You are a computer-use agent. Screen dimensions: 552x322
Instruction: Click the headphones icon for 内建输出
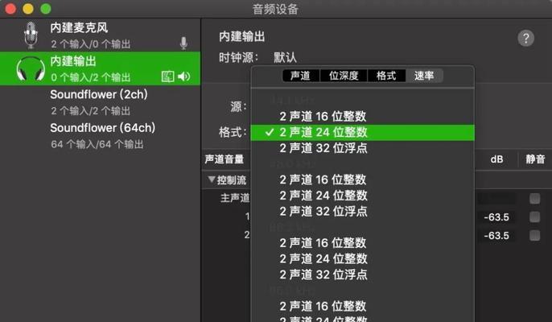coord(31,68)
